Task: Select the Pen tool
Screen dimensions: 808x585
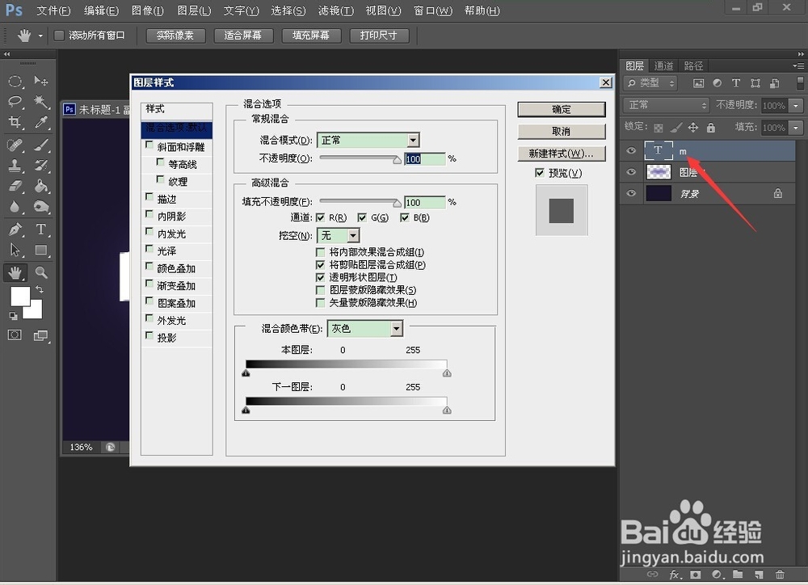Action: point(15,229)
